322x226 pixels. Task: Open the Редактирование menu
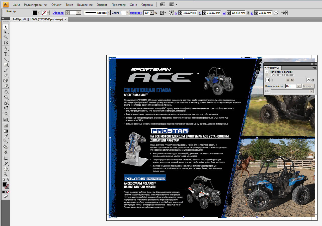click(x=35, y=5)
